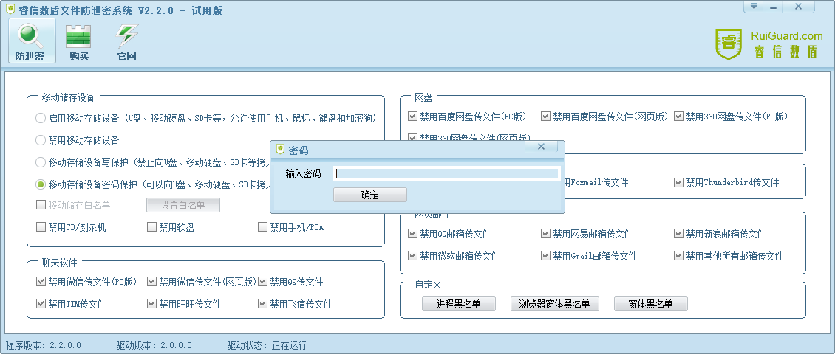Open the title bar dropdown menu arrow
This screenshot has width=835, height=354.
point(754,7)
